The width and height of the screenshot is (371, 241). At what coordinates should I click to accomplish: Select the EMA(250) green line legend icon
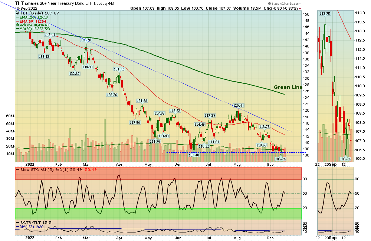17,17
